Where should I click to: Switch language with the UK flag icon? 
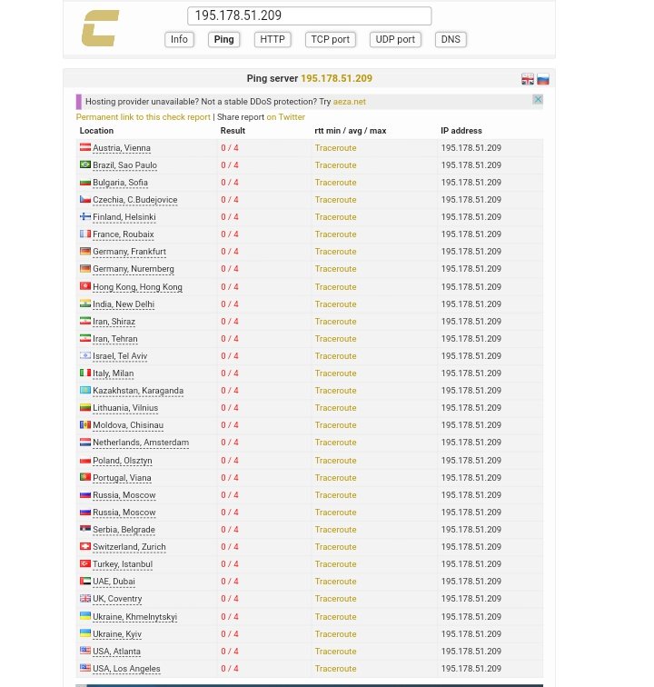point(528,79)
